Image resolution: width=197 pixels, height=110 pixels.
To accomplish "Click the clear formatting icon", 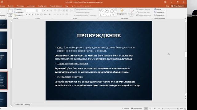I will 51,11.
